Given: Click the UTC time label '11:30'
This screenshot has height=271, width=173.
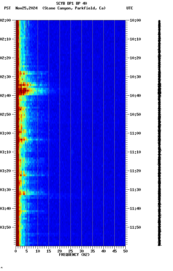Looking at the screenshot, I should [135, 190].
